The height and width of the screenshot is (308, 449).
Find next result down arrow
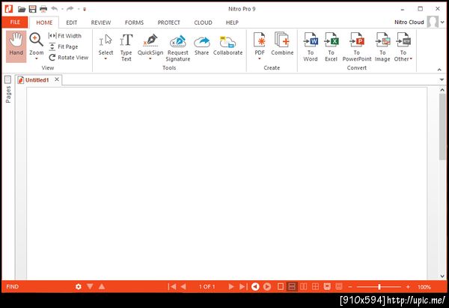tap(90, 286)
